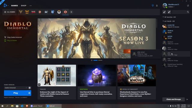Click the Use Eternal Orbs article text
Viewport: 192px width, 108px height.
96,94
